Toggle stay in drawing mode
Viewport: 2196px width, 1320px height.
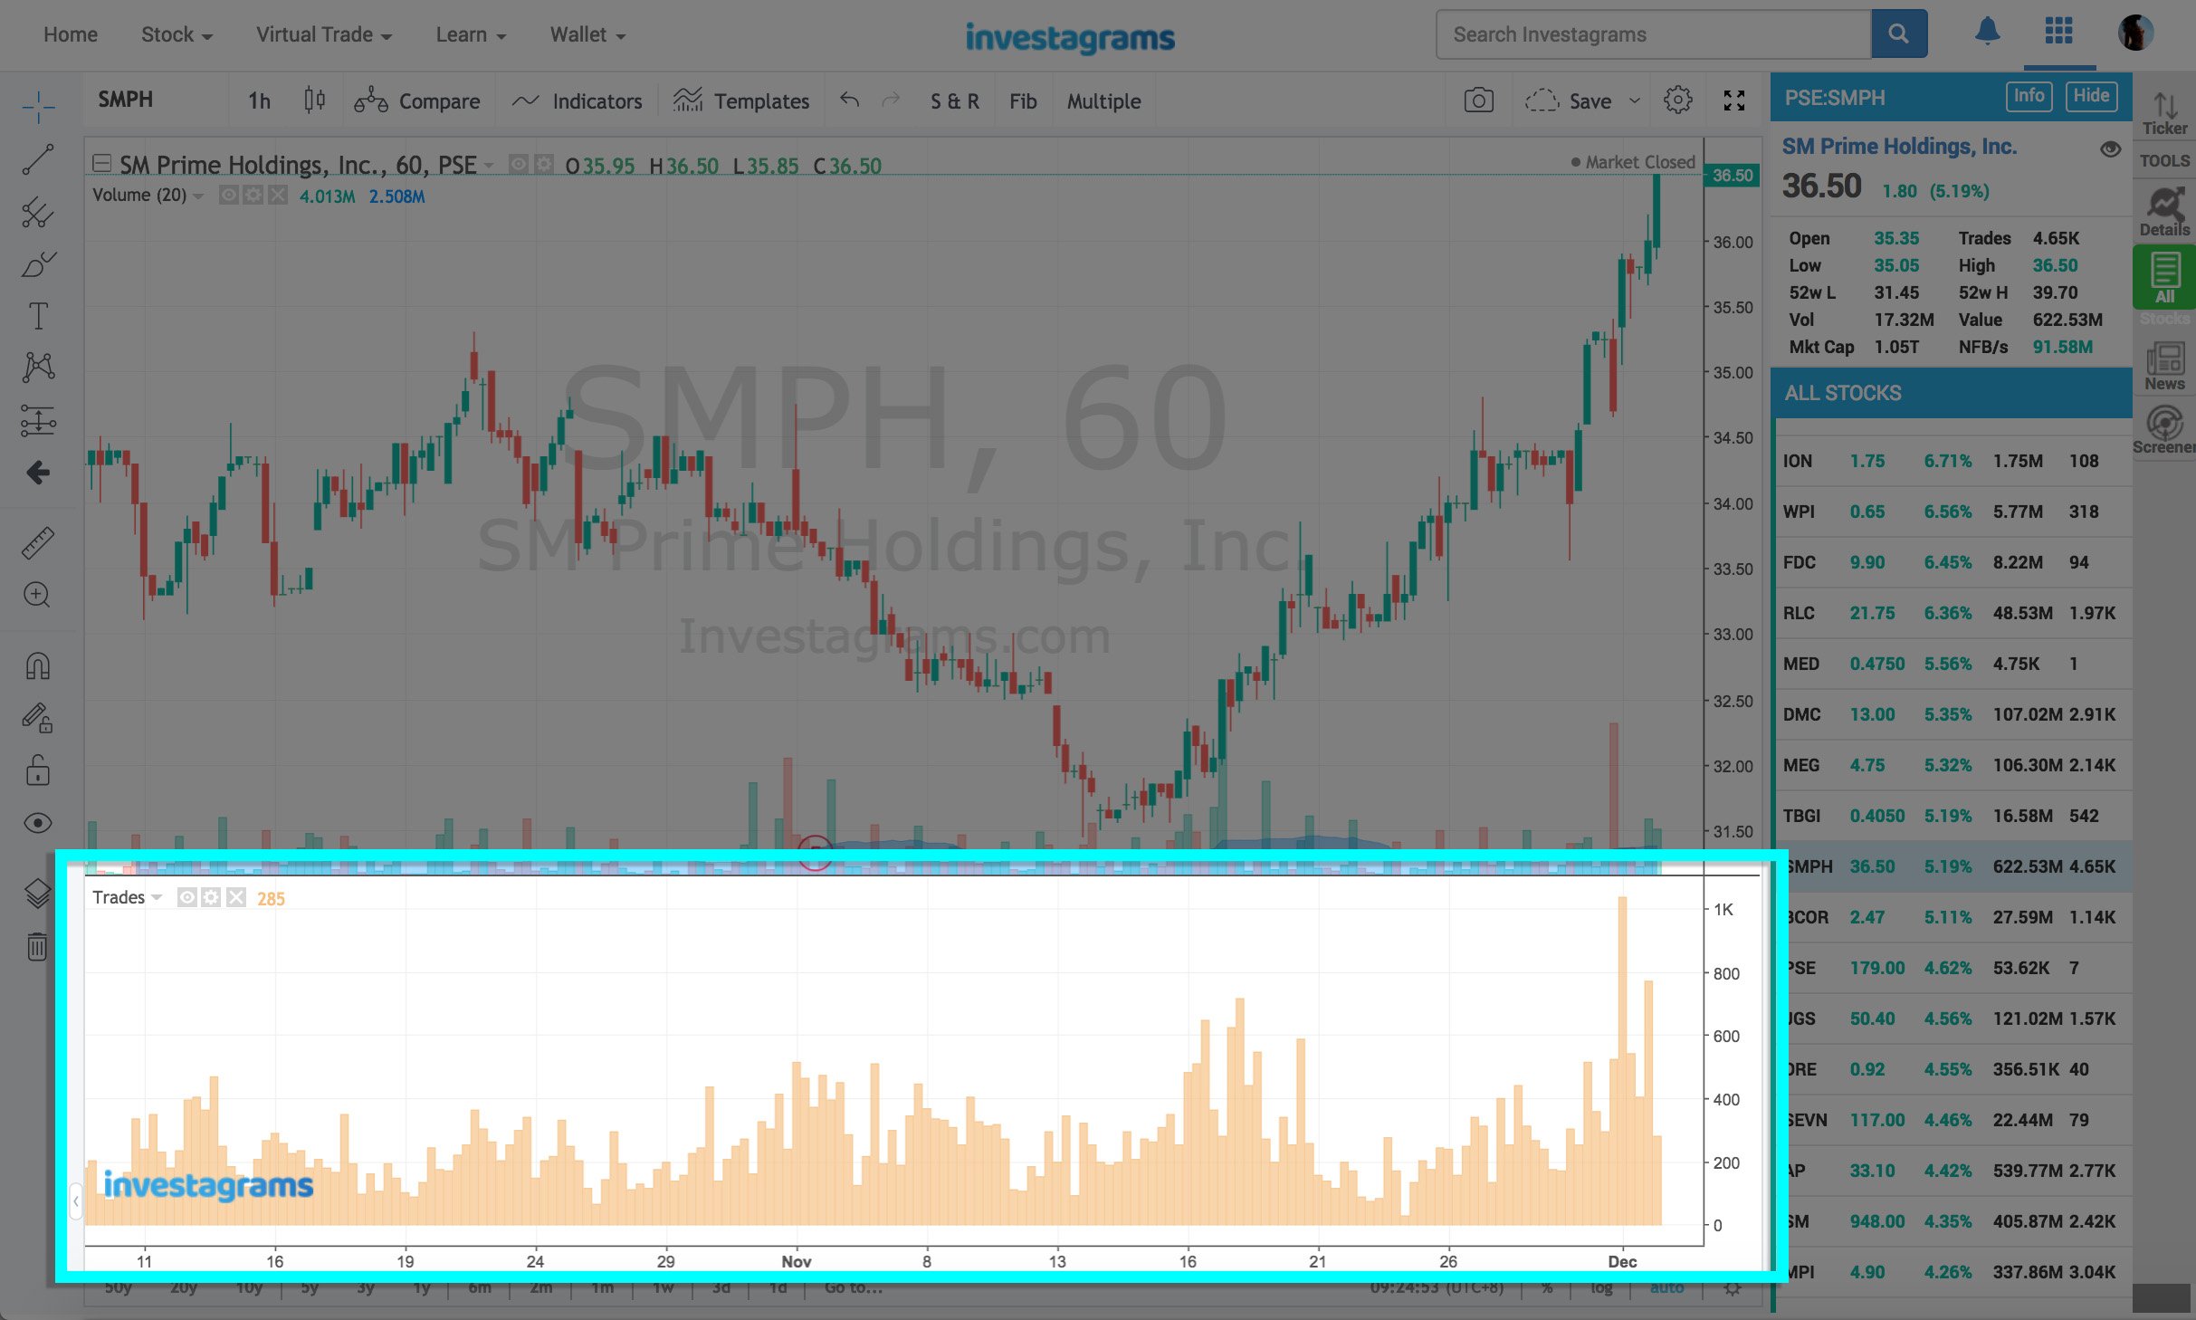[x=38, y=719]
